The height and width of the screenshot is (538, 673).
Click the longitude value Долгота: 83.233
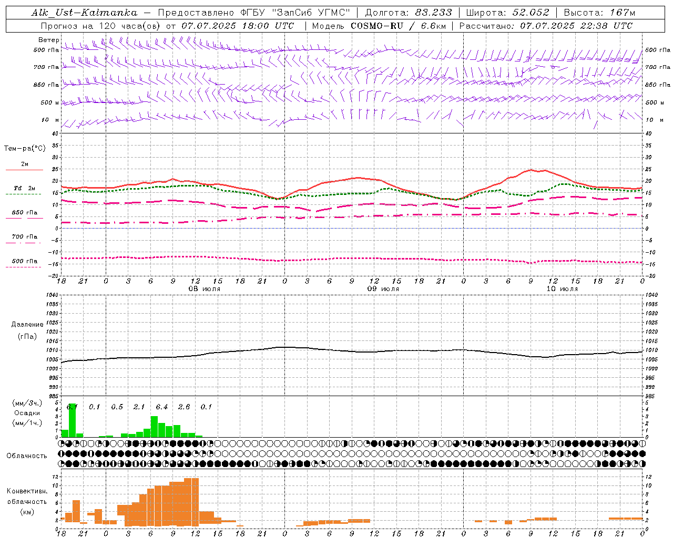409,13
